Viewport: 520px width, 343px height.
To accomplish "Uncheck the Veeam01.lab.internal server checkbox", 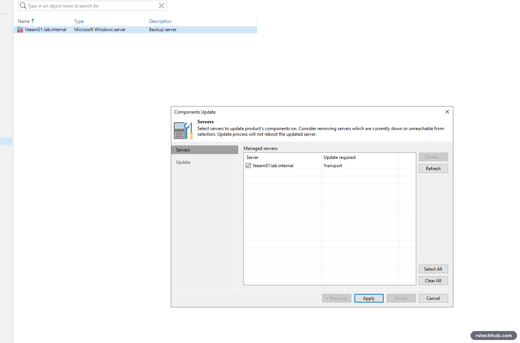I will (x=248, y=165).
